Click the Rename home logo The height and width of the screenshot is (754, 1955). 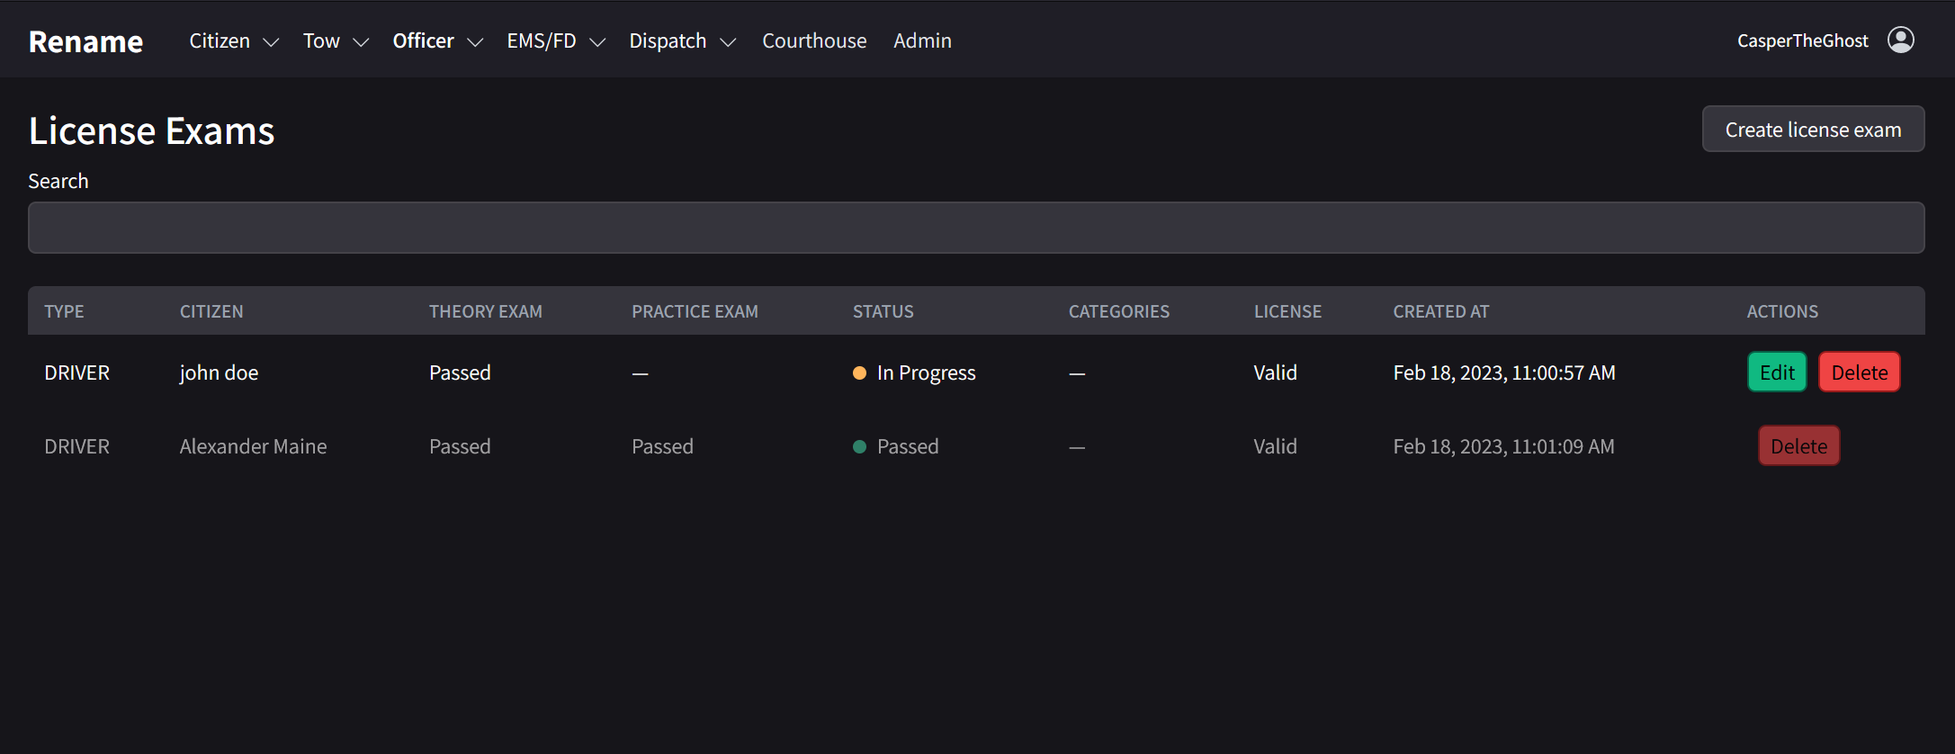coord(85,41)
